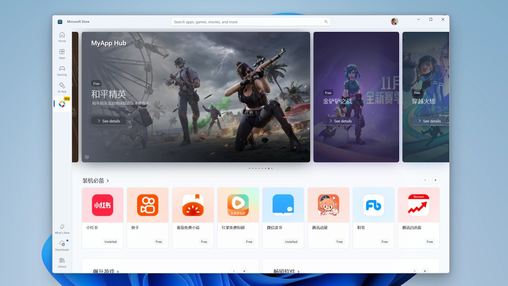Open AI Hub in sidebar
Screen dimensions: 508x286
click(62, 88)
